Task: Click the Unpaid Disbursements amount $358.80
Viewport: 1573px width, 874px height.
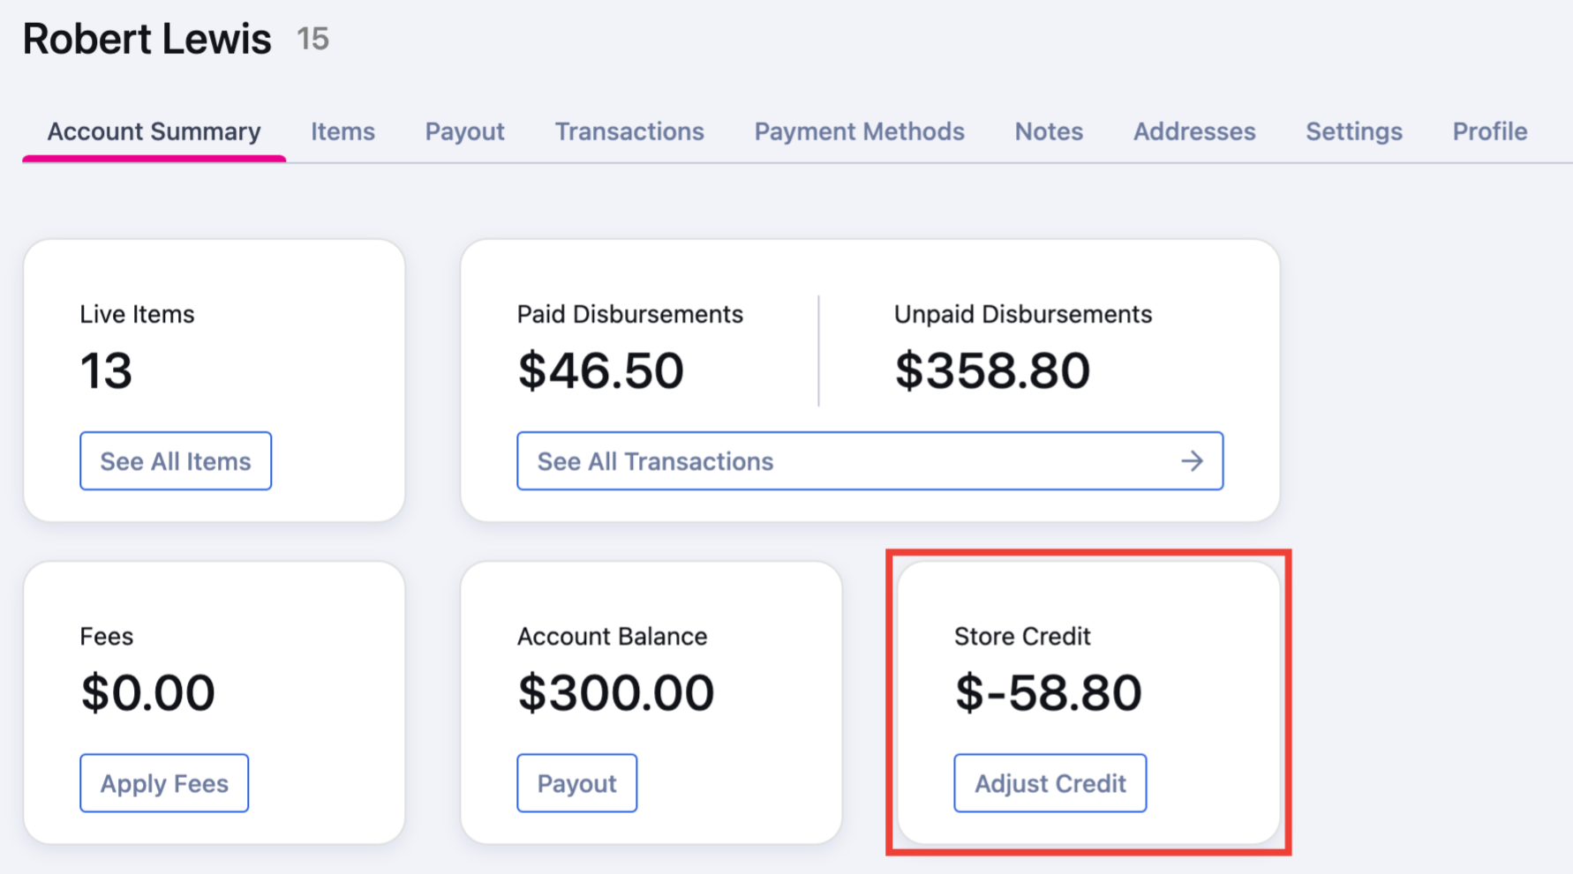Action: point(992,370)
